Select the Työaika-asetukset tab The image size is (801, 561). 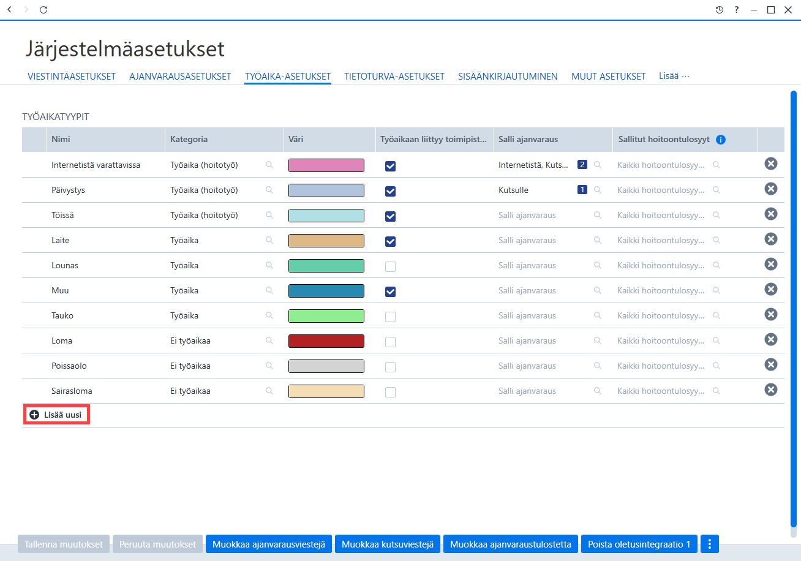[x=288, y=77]
